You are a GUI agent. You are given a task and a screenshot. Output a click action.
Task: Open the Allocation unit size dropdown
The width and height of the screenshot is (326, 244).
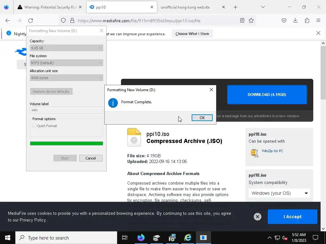pos(66,78)
